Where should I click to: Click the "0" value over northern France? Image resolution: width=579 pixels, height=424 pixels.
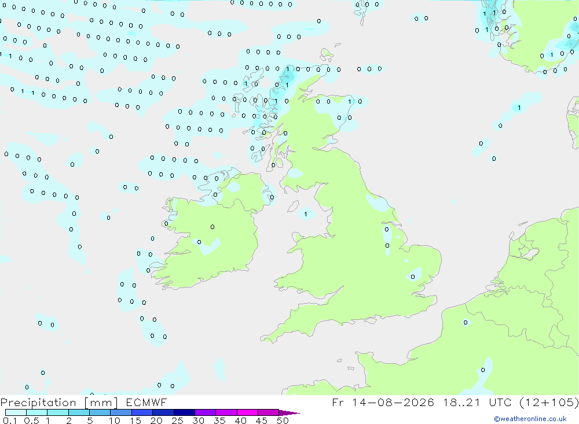tap(483, 370)
